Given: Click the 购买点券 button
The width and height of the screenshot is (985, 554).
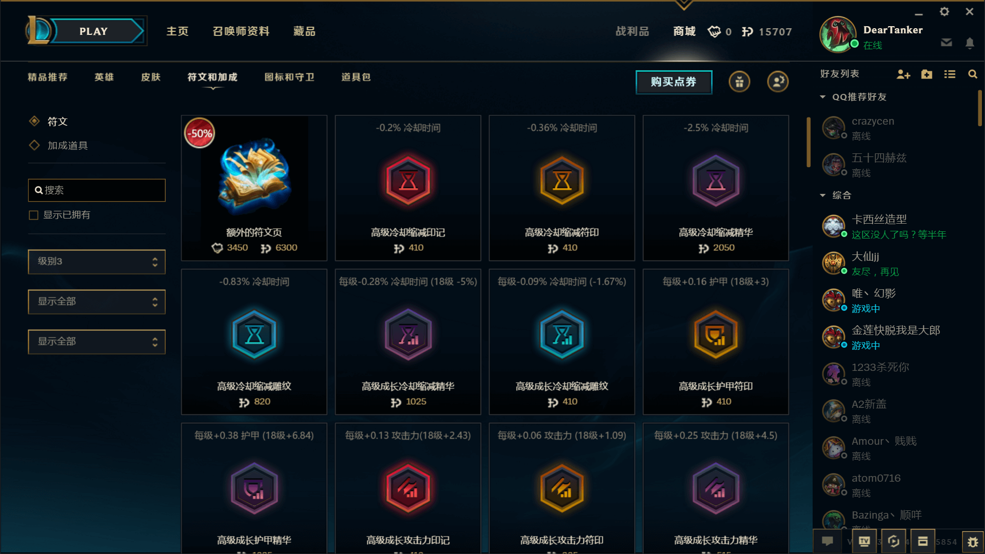Looking at the screenshot, I should [674, 82].
